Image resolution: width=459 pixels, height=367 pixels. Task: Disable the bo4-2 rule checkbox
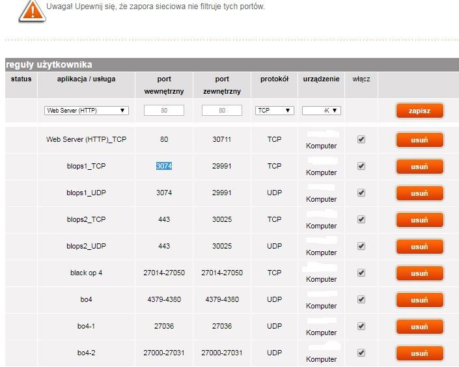coord(361,353)
